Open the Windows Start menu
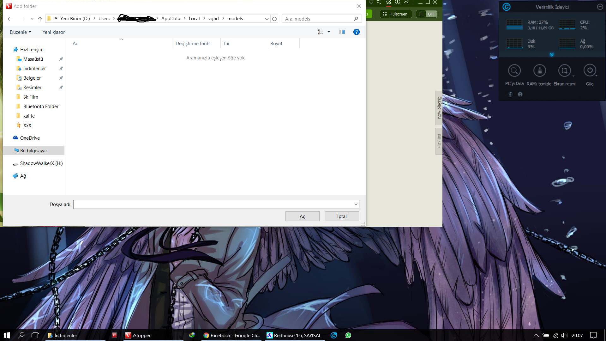 point(7,335)
